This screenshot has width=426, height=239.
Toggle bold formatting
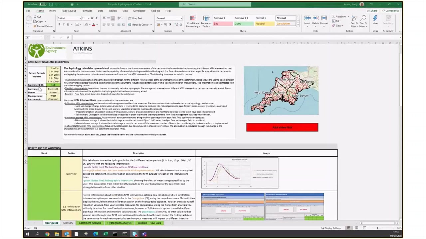point(59,25)
